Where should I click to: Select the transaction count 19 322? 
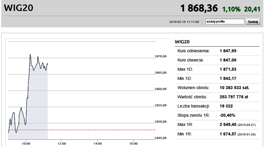pyautogui.click(x=226, y=106)
